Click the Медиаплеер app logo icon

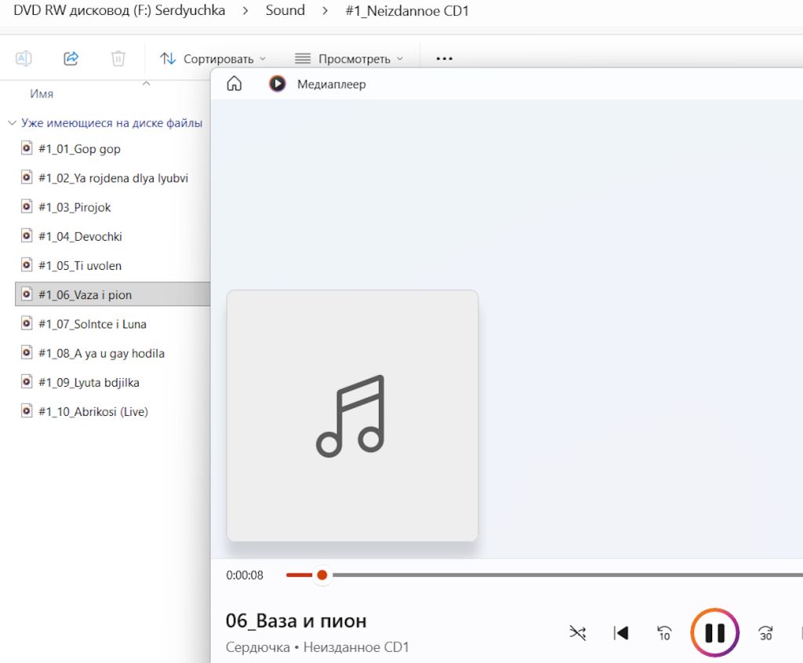coord(277,83)
